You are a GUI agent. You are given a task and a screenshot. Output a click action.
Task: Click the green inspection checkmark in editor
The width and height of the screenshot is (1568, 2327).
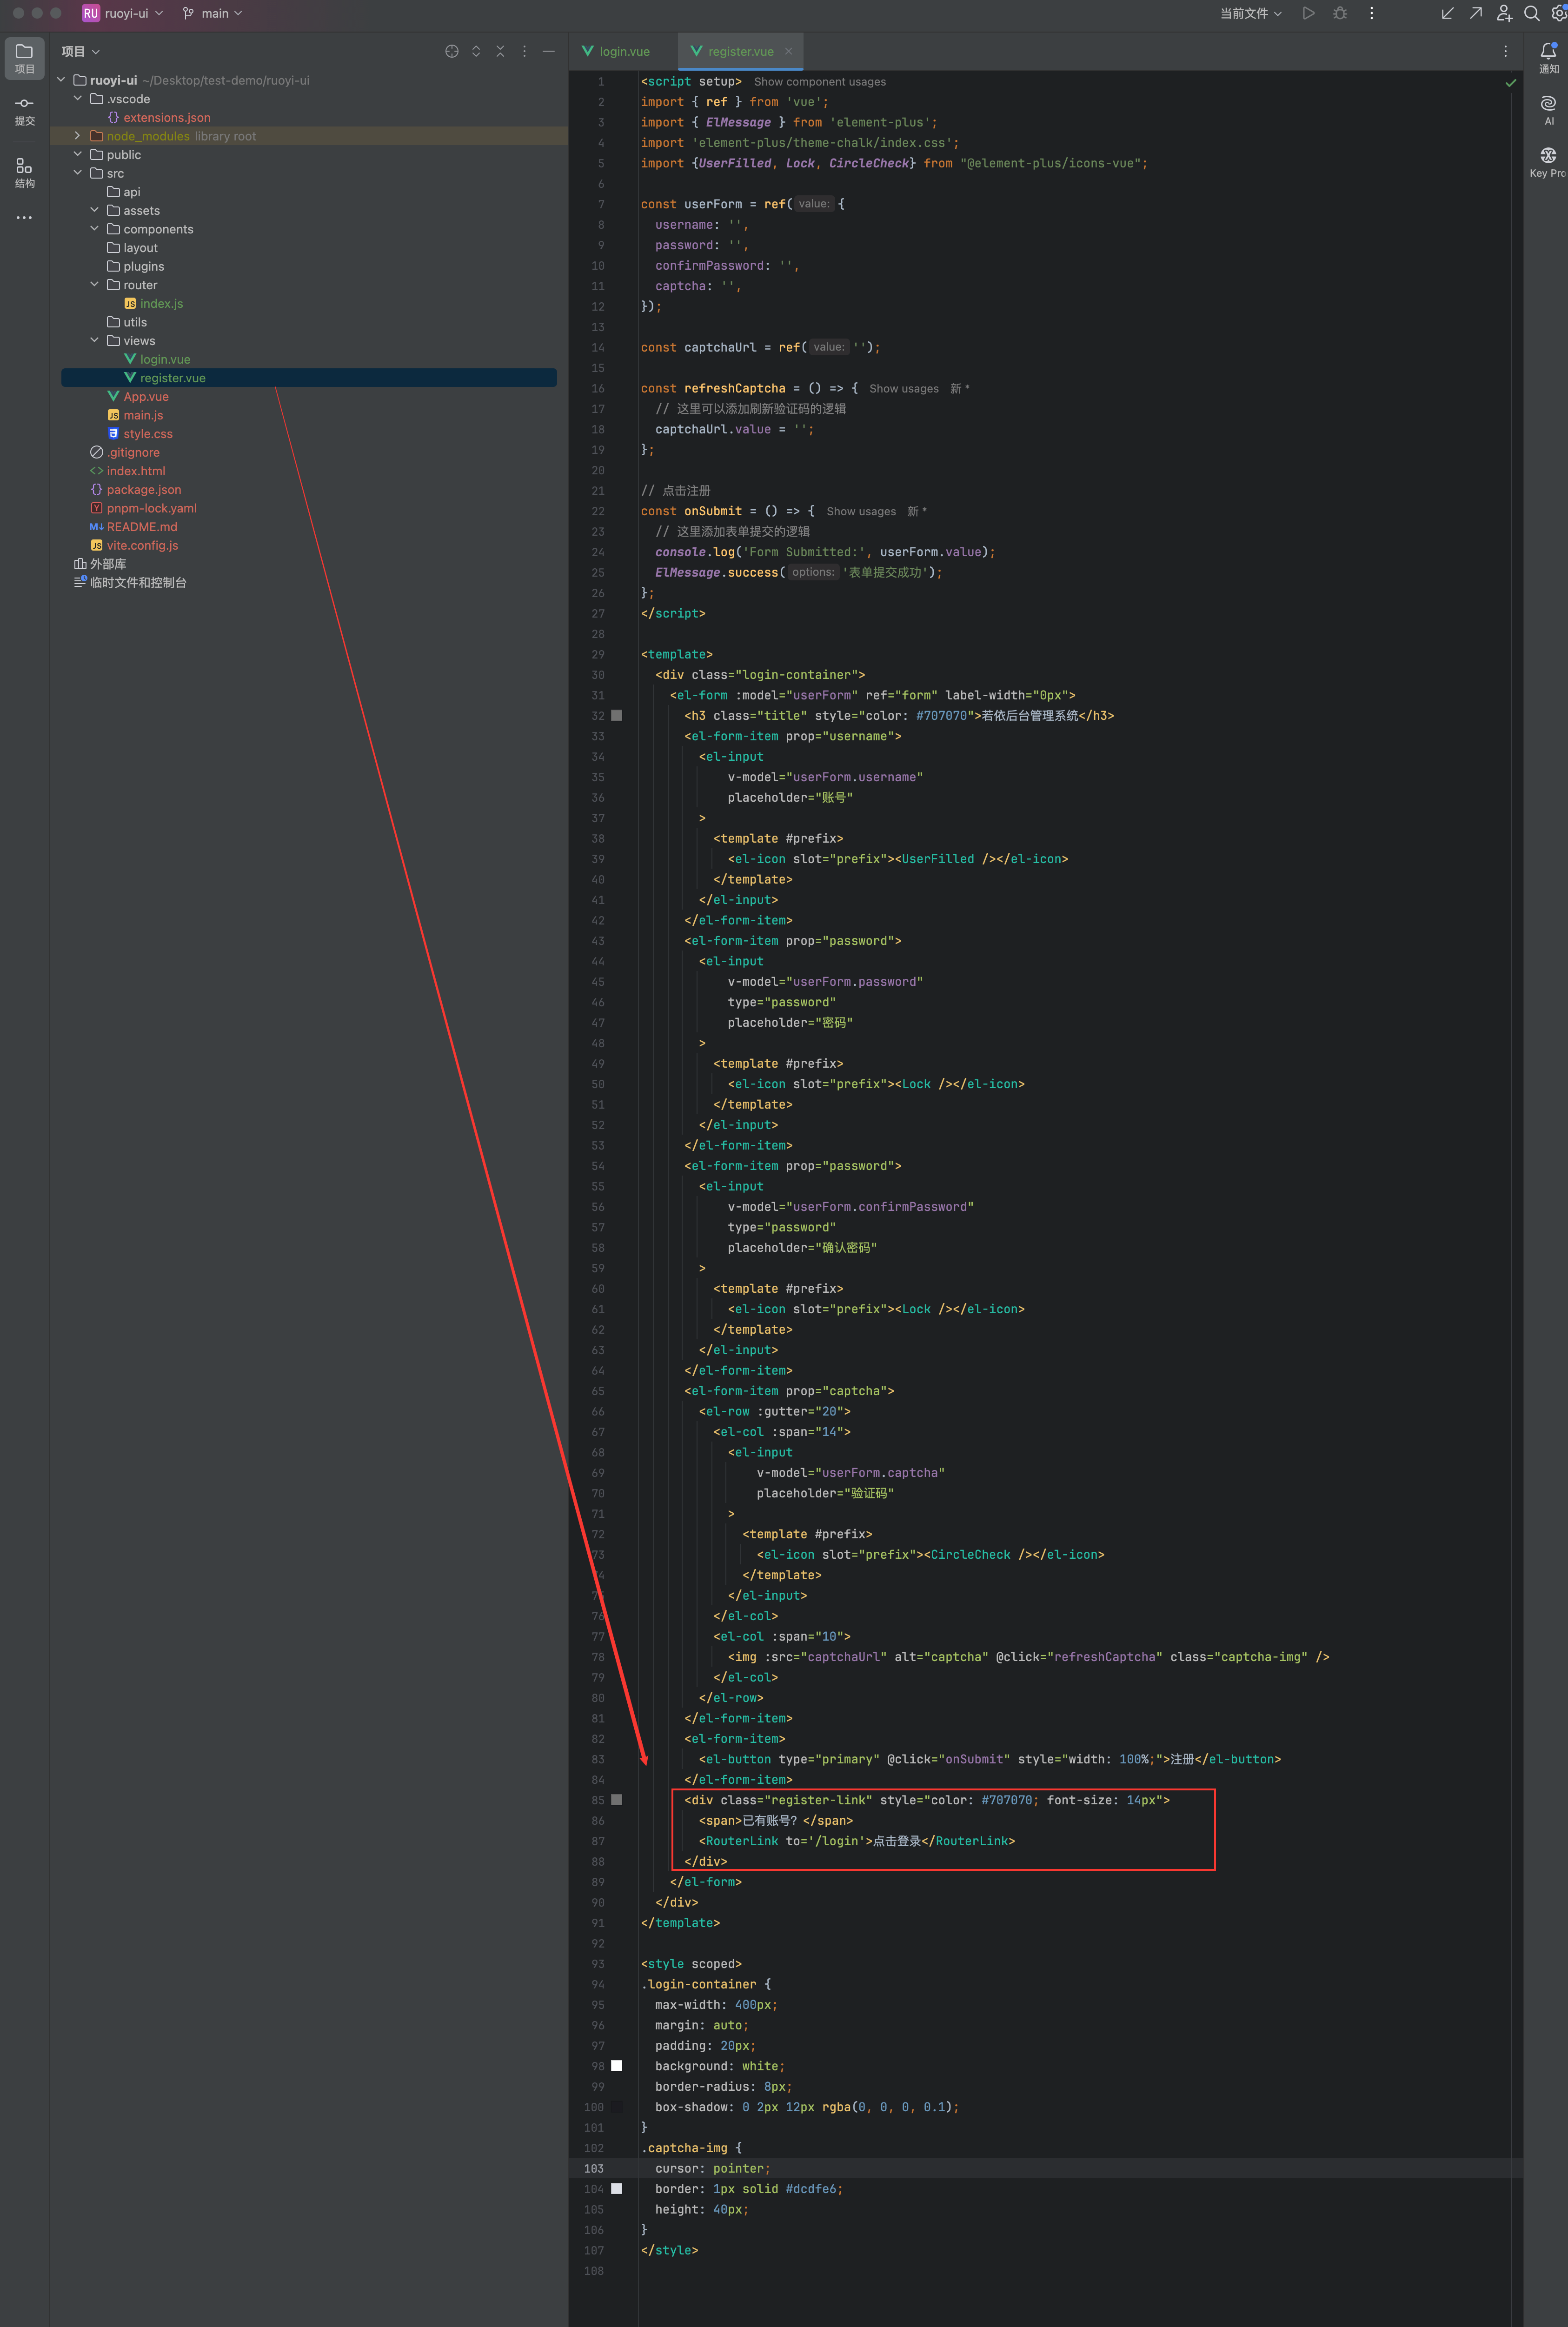(1510, 83)
